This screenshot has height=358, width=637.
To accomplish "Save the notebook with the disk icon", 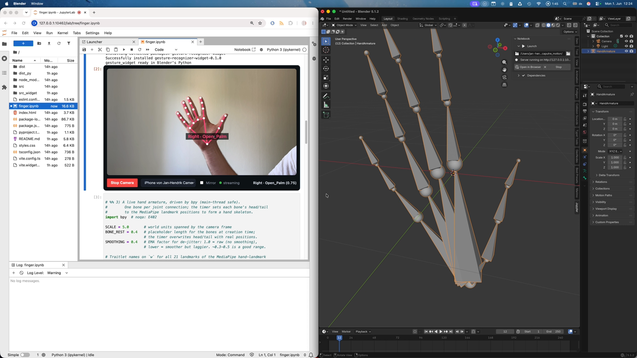I will pos(84,50).
